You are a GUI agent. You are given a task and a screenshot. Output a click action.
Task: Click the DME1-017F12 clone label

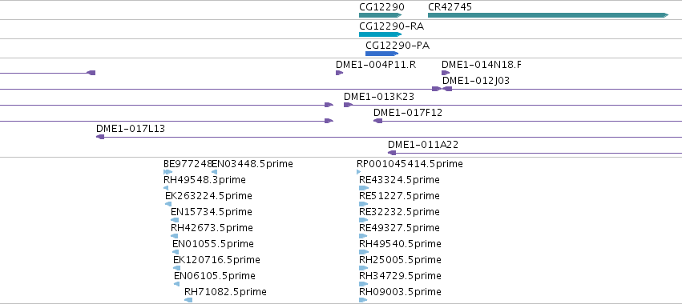[x=408, y=113]
